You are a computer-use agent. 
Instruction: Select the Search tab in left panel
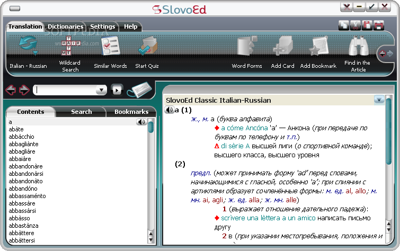81,112
